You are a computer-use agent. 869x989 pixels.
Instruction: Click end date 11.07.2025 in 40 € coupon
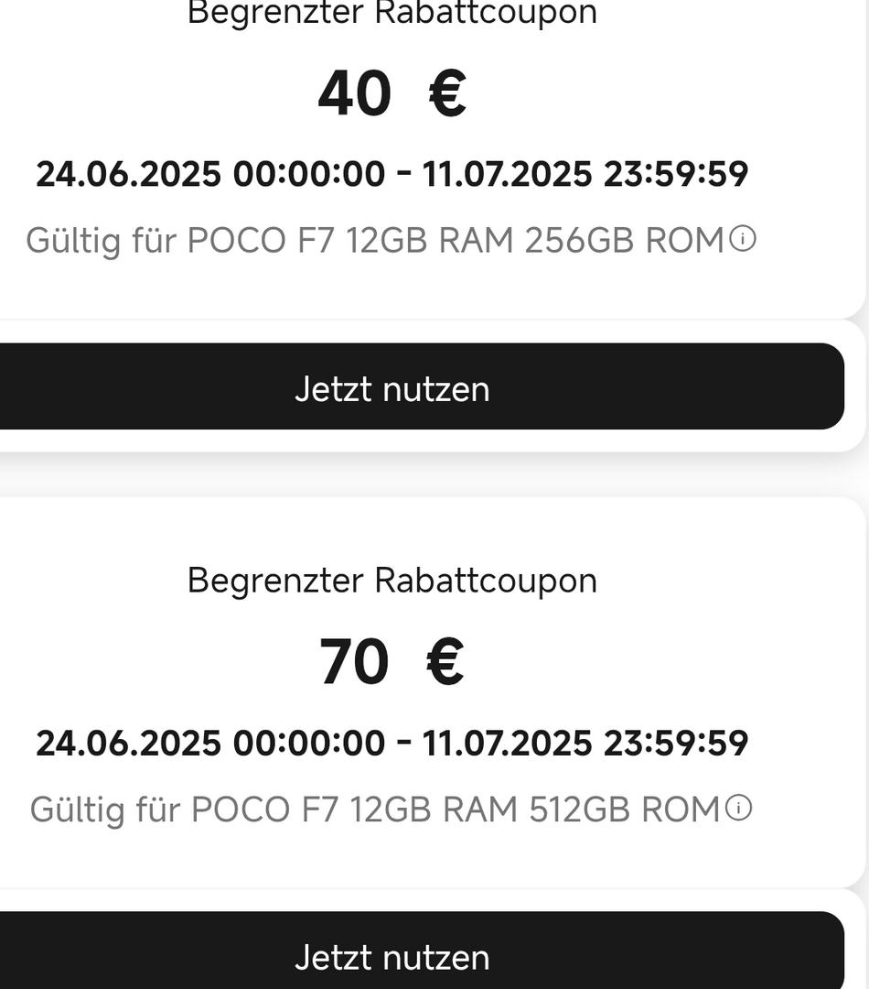(508, 174)
